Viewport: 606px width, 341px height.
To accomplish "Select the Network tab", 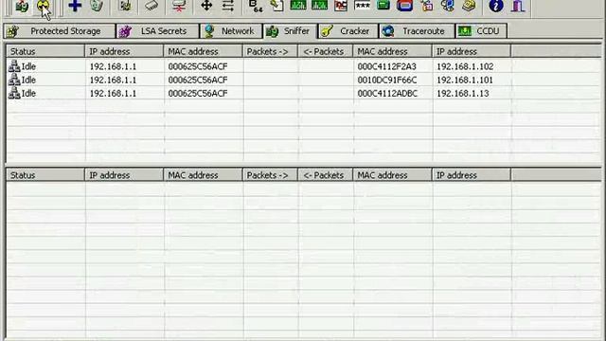I will click(231, 31).
